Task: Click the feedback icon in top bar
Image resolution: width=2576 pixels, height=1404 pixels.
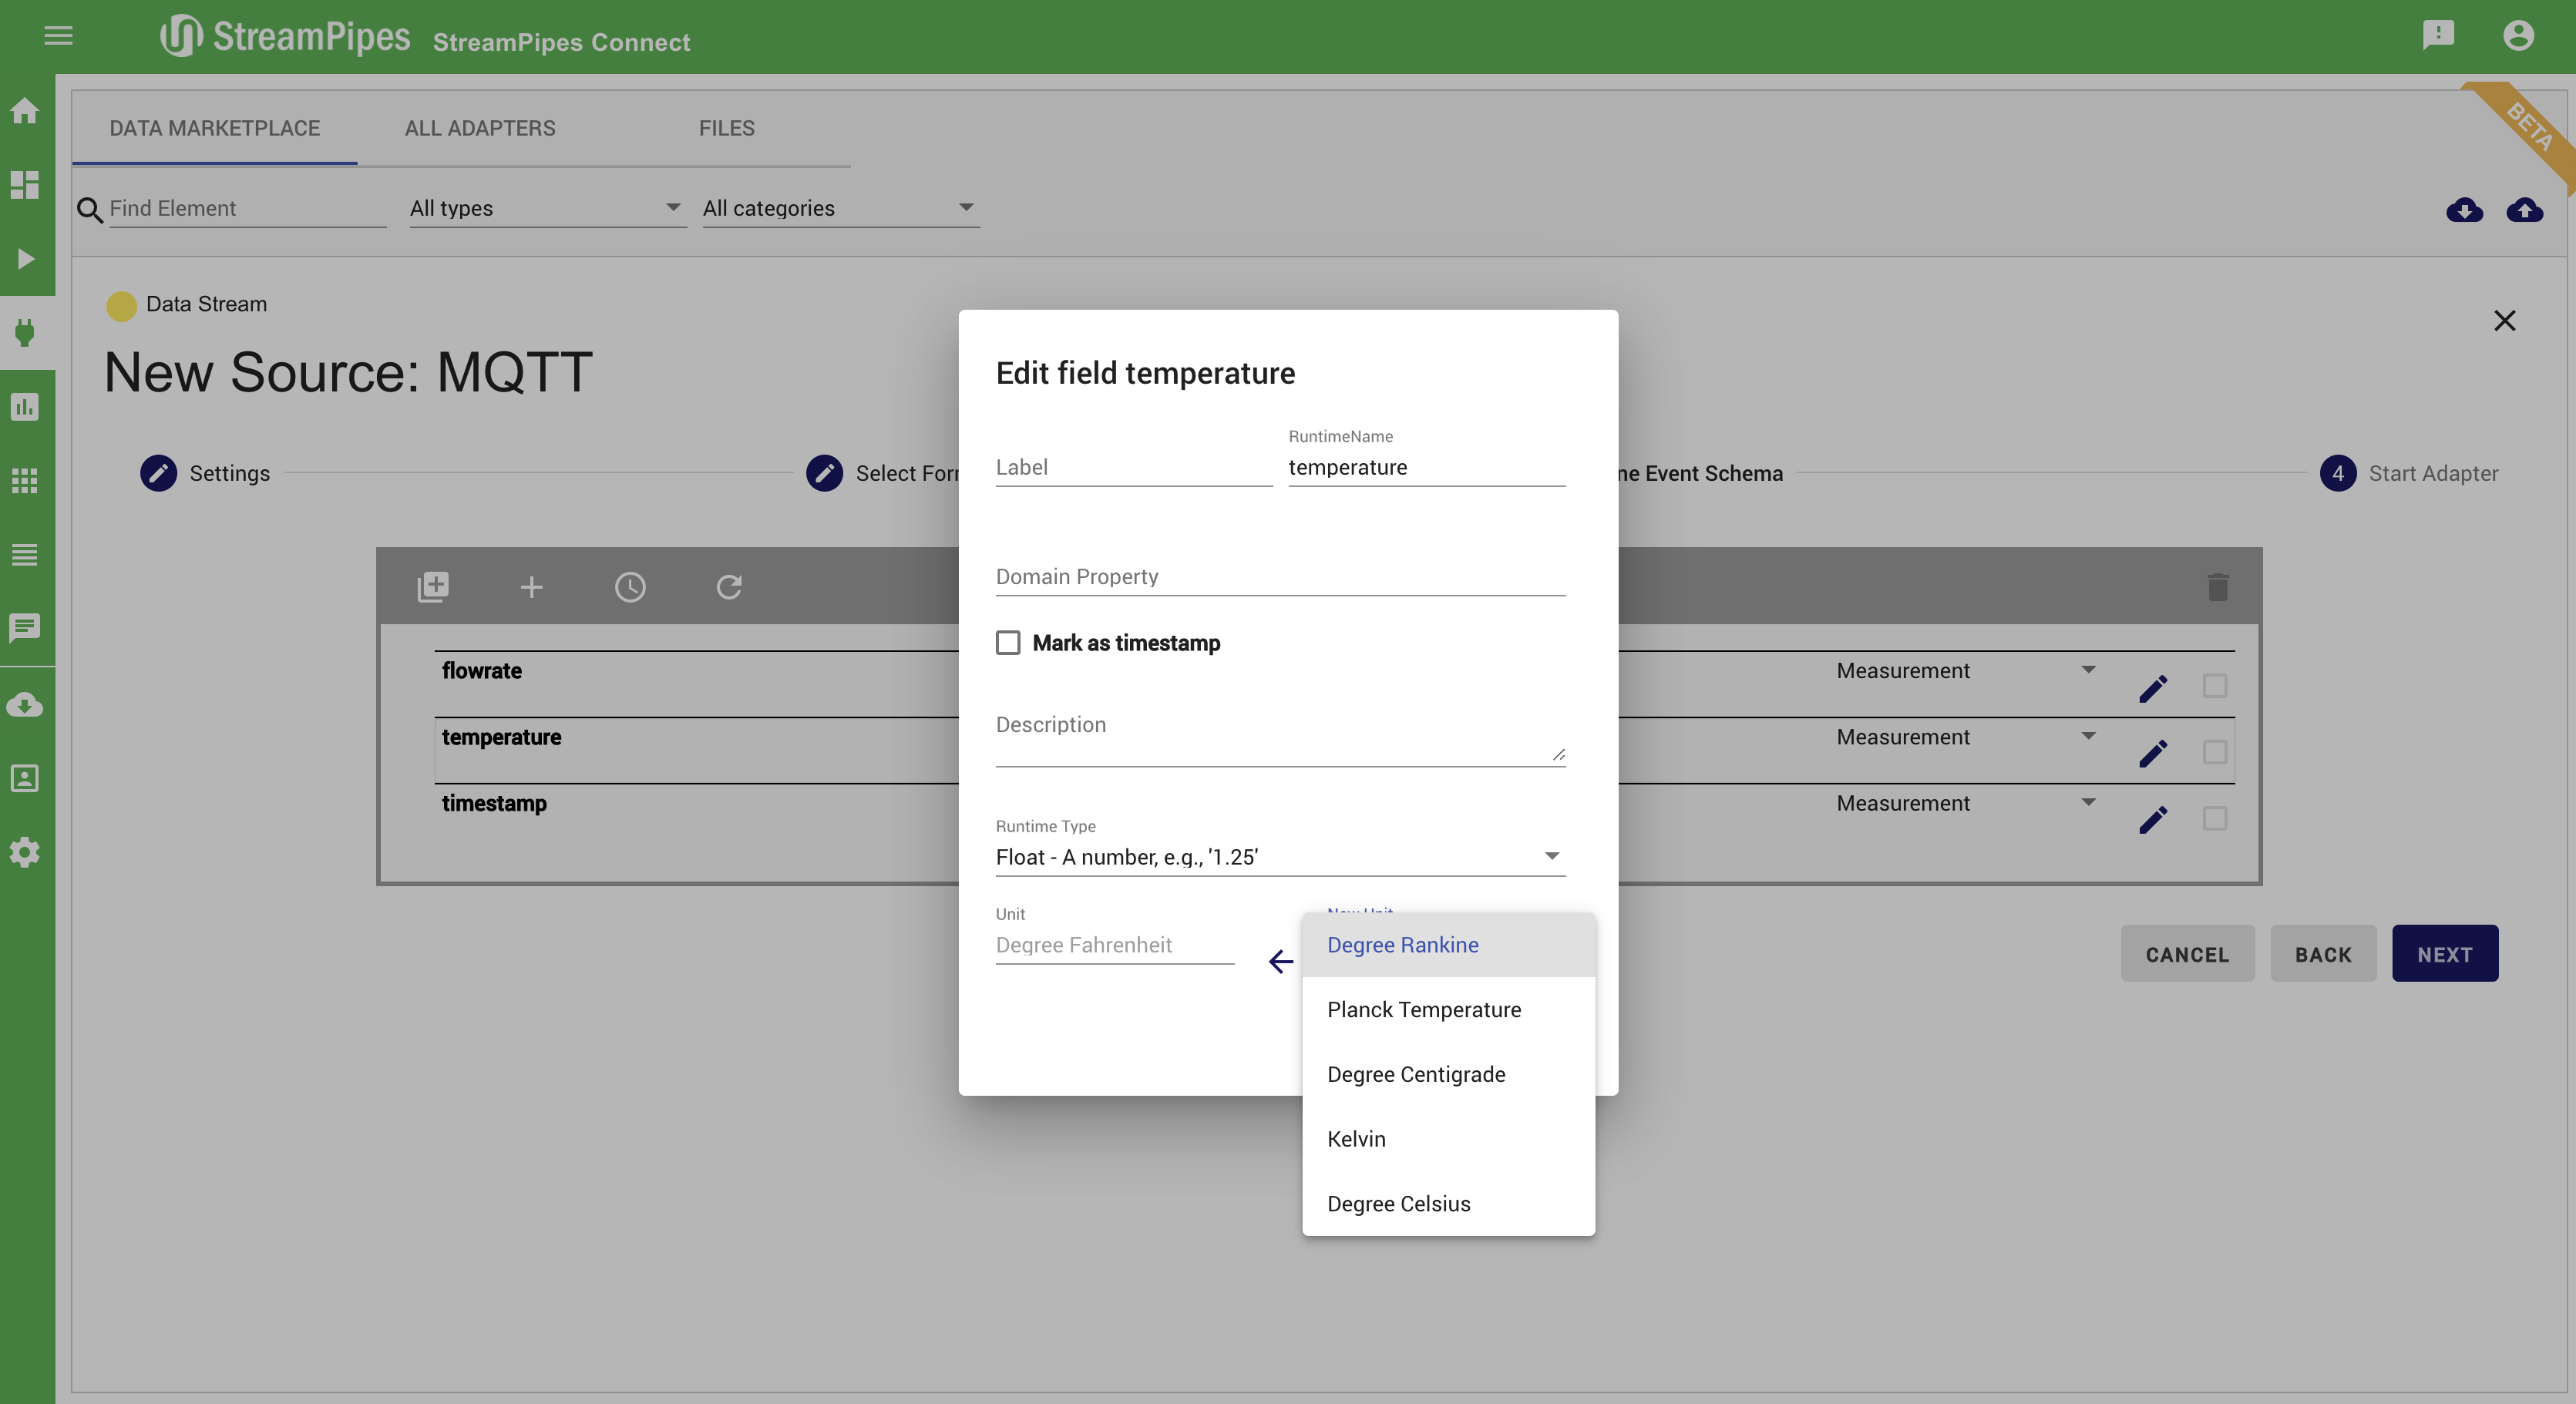Action: (2438, 35)
